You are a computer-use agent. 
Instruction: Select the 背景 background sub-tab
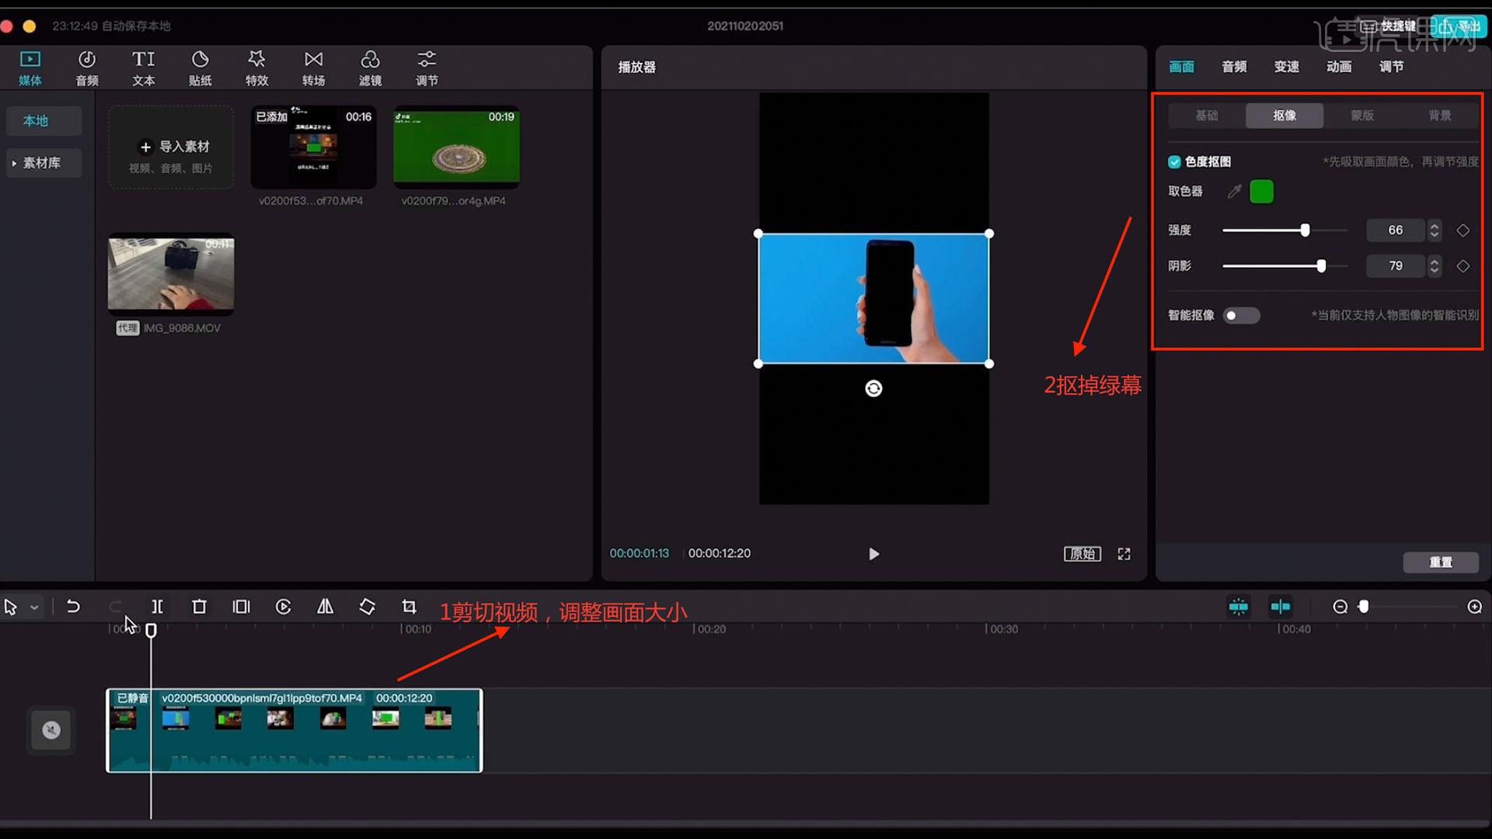click(1440, 116)
